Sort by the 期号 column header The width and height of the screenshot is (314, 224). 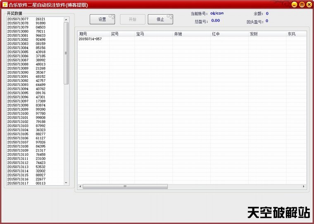coord(93,34)
